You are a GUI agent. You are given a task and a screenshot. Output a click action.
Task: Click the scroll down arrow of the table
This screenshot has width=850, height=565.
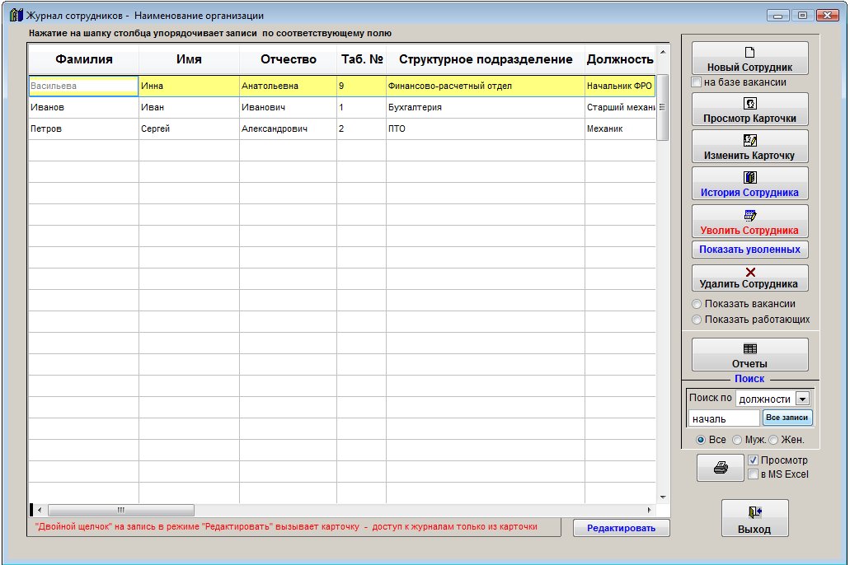tap(662, 497)
